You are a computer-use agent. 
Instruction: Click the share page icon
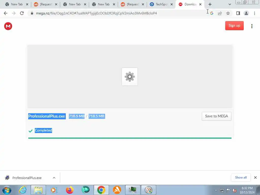(x=220, y=13)
